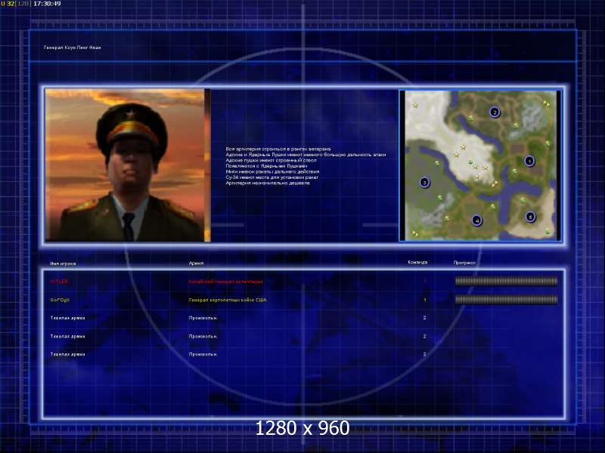Click the line "Вся артиллерия строиться в рангах ветерана"
The height and width of the screenshot is (453, 605).
278,149
